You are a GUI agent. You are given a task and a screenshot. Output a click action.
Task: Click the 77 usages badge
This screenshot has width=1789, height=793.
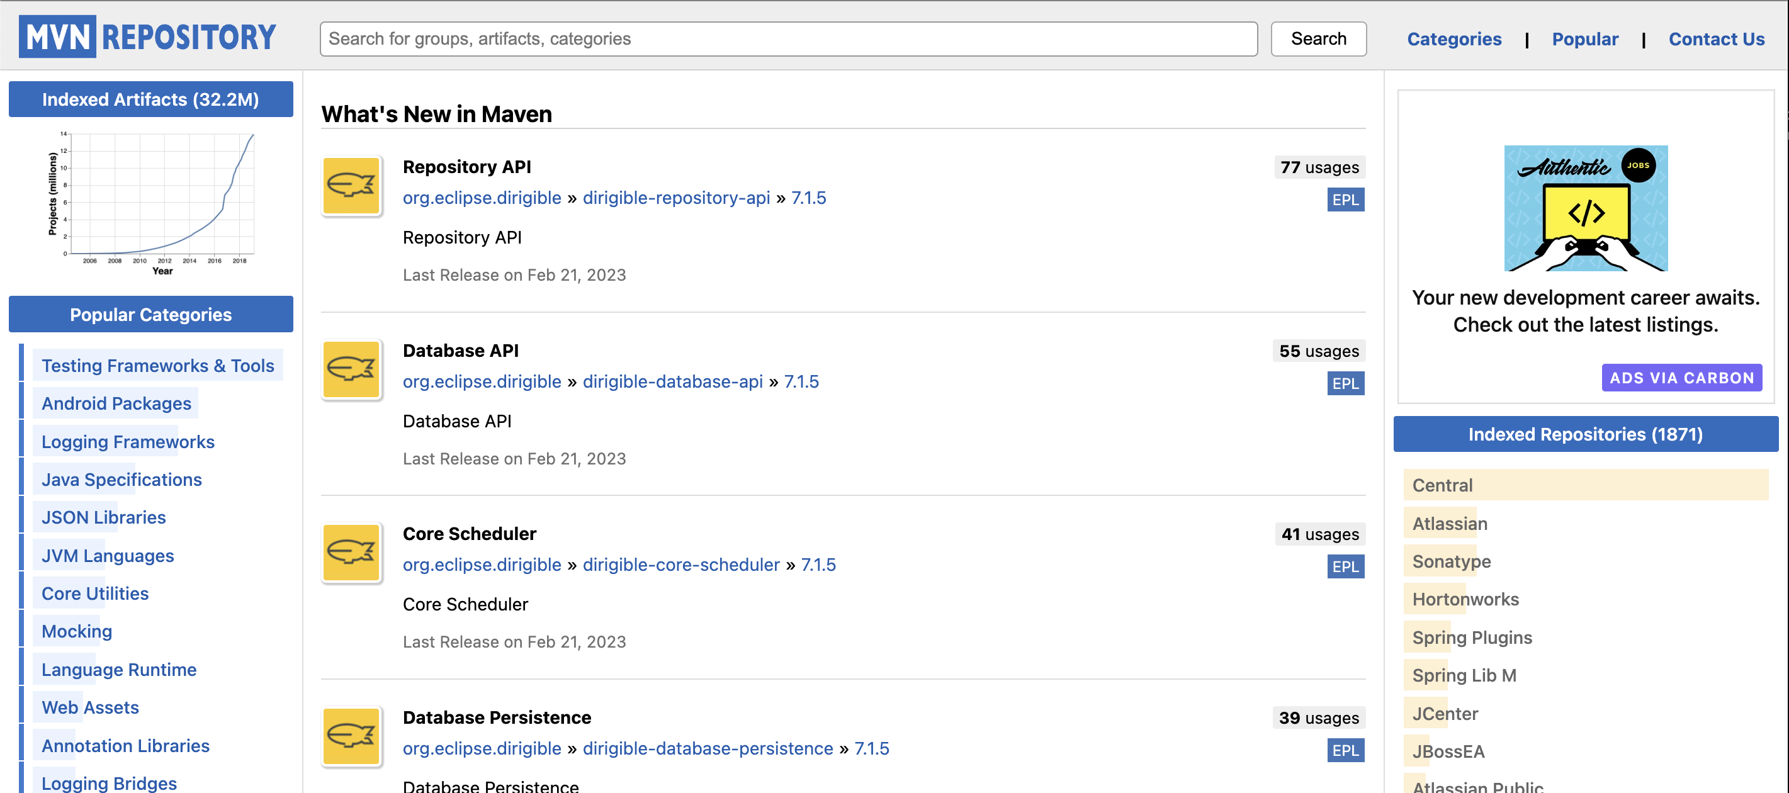click(x=1319, y=167)
